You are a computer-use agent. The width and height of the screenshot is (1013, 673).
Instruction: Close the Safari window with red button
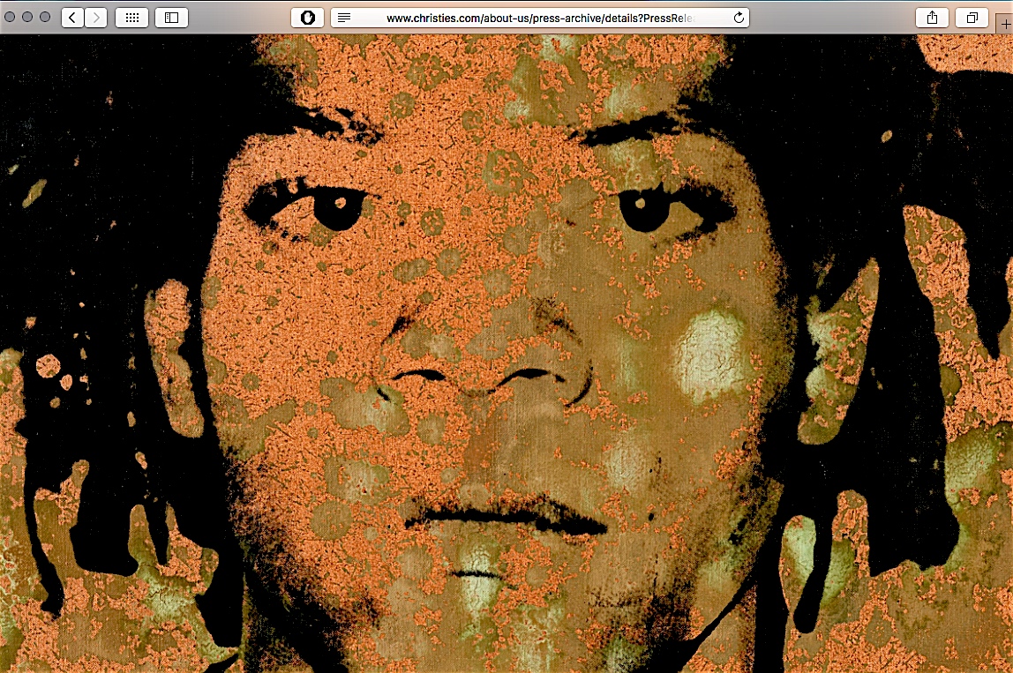point(10,17)
